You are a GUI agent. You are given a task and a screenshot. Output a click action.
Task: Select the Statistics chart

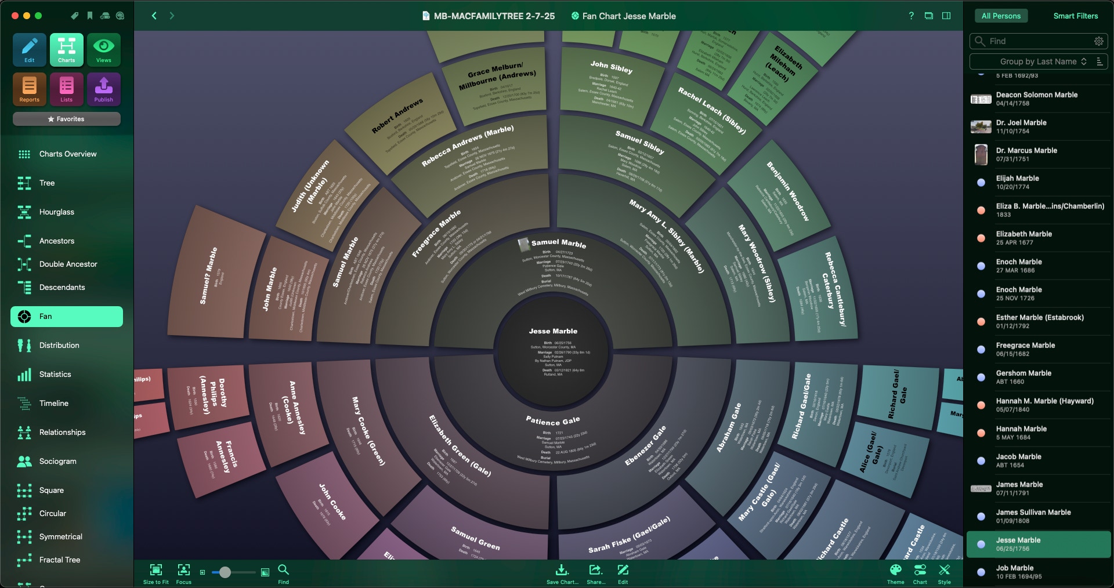click(67, 375)
